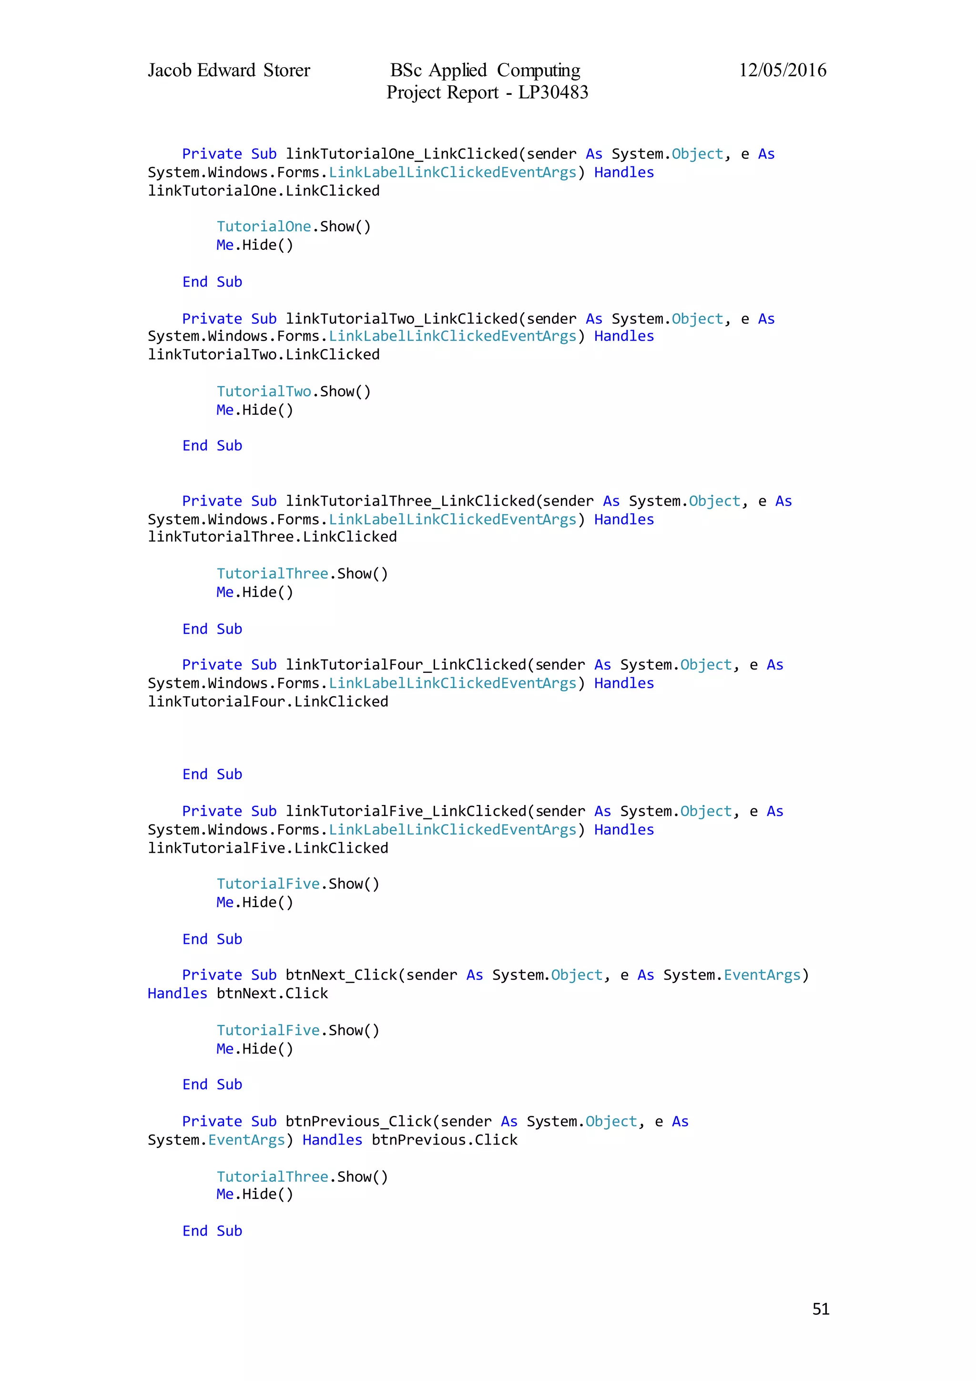The image size is (976, 1381).
Task: Click the linkTutorialTwo.LinkClicked handler text
Action: 264,355
